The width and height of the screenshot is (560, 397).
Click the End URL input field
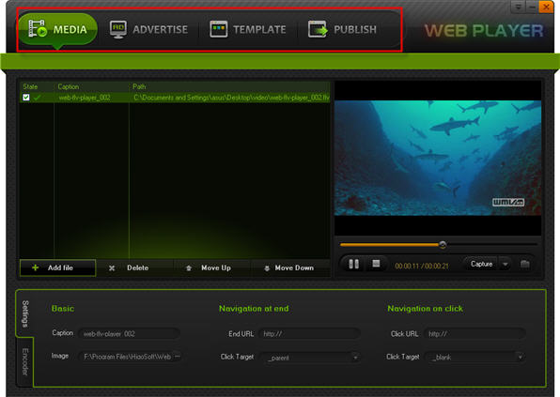point(309,334)
